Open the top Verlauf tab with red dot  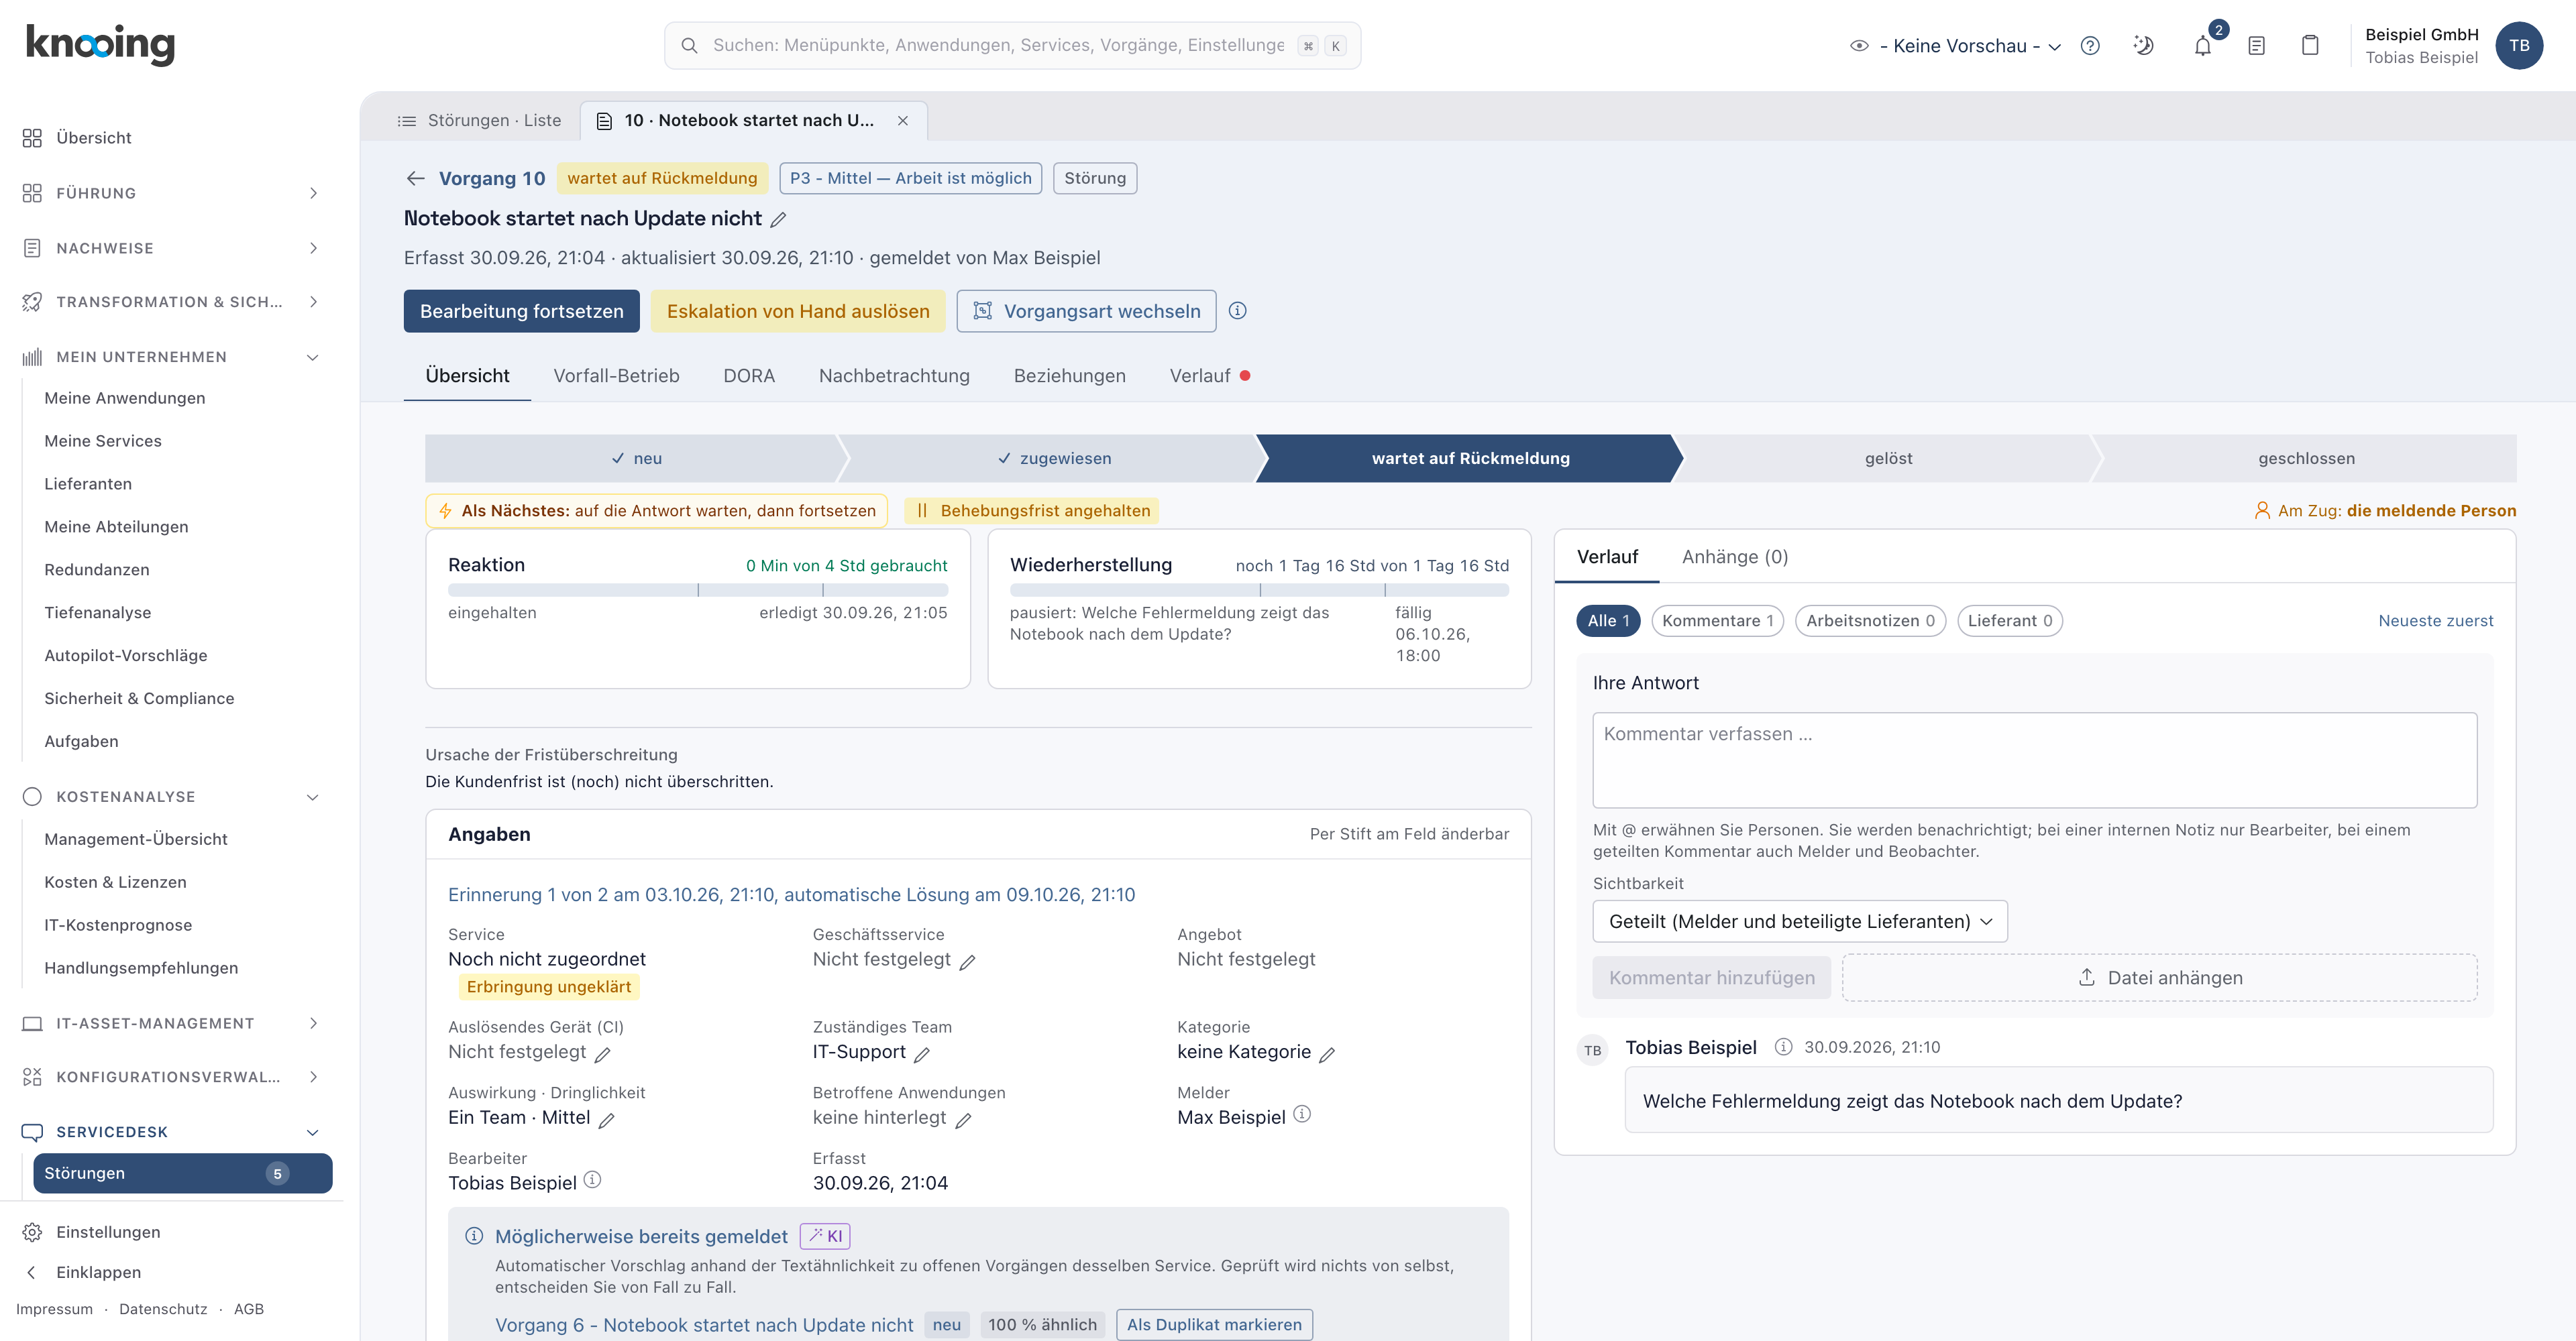click(1209, 375)
